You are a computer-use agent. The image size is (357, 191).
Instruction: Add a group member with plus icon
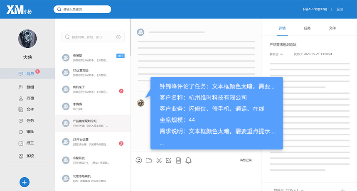click(x=342, y=189)
